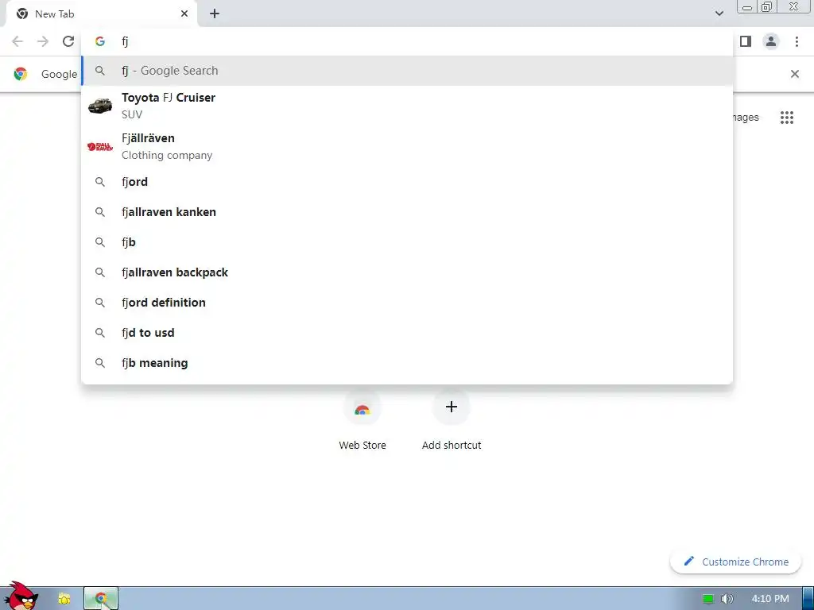The image size is (814, 610).
Task: Click the Fjällräven logo thumbnail
Action: coord(100,147)
